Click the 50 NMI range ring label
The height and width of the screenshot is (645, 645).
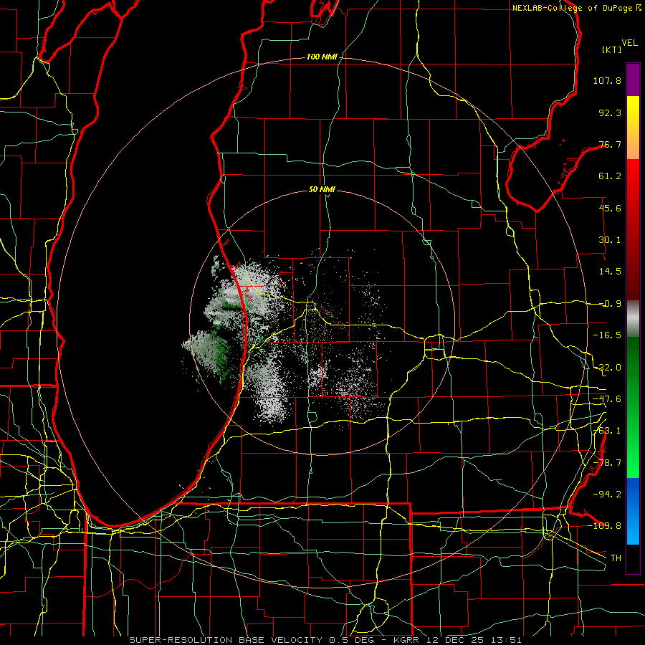click(322, 190)
